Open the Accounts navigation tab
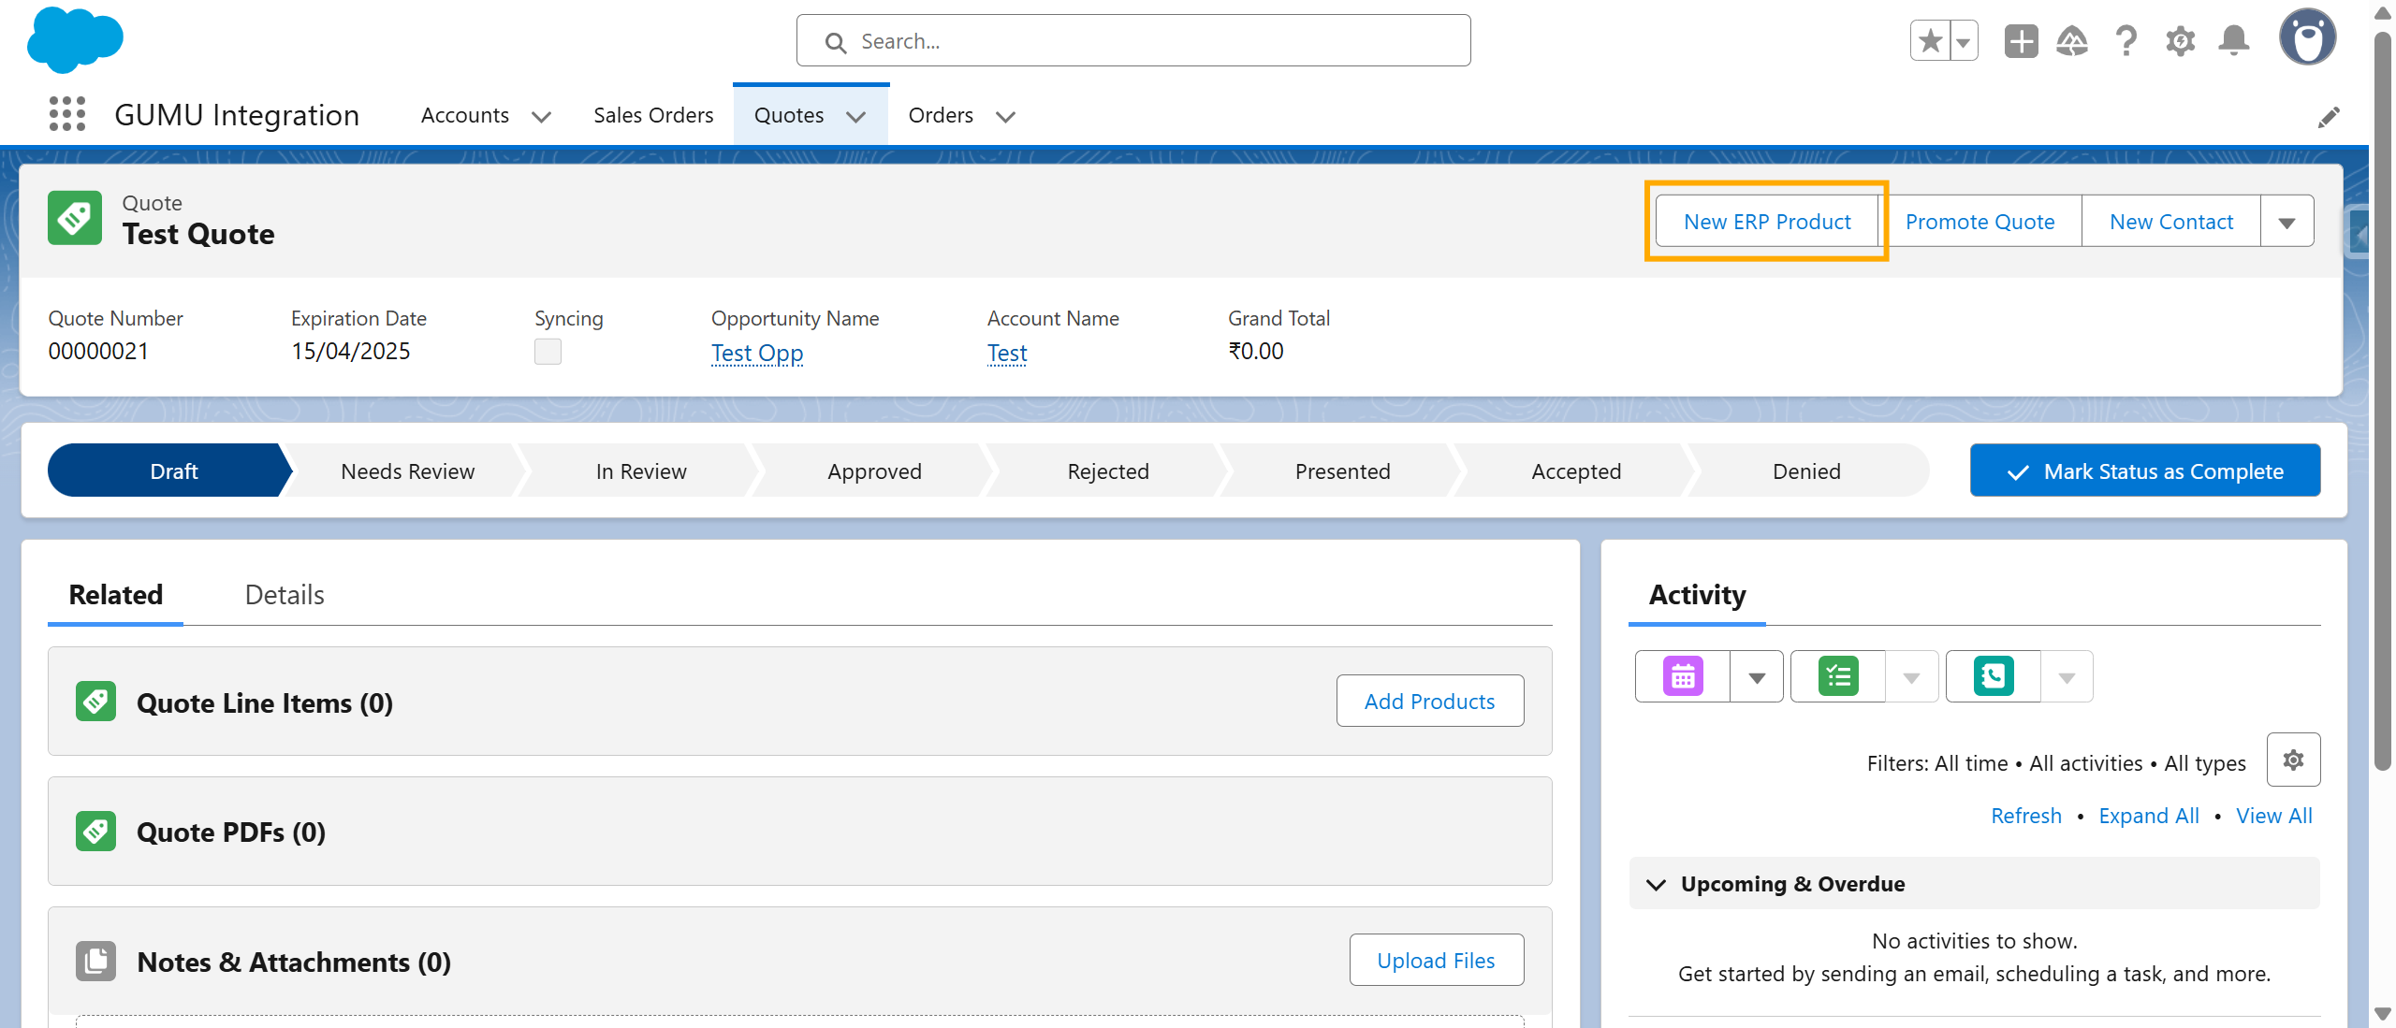 465,115
